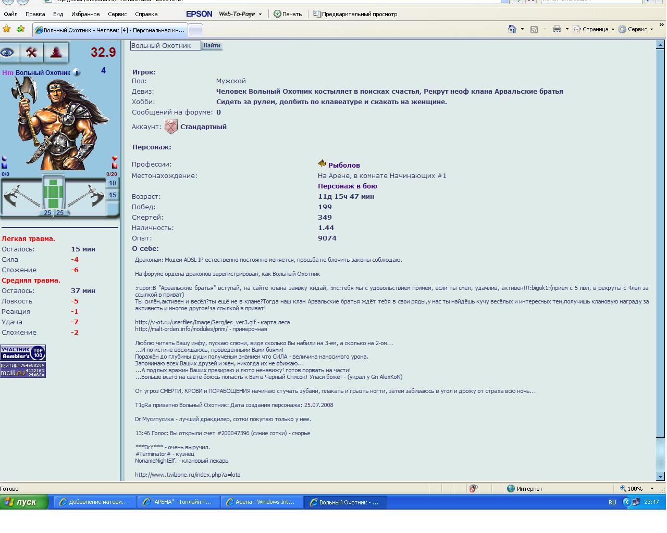
Task: Select the Вольный Охотник browser tab
Action: 110,30
